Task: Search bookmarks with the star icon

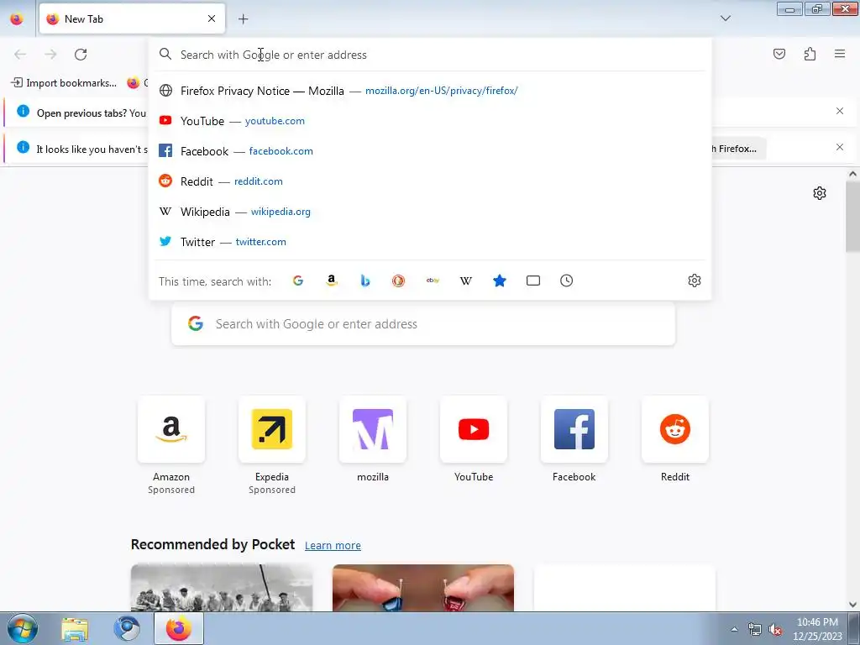Action: coord(499,281)
